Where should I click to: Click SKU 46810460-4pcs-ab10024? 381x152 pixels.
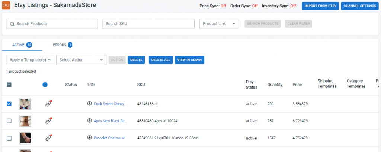(x=157, y=121)
